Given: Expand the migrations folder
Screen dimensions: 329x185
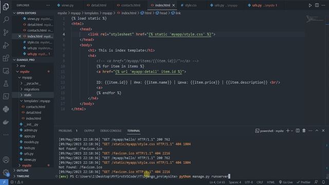Looking at the screenshot, I should (x=31, y=89).
